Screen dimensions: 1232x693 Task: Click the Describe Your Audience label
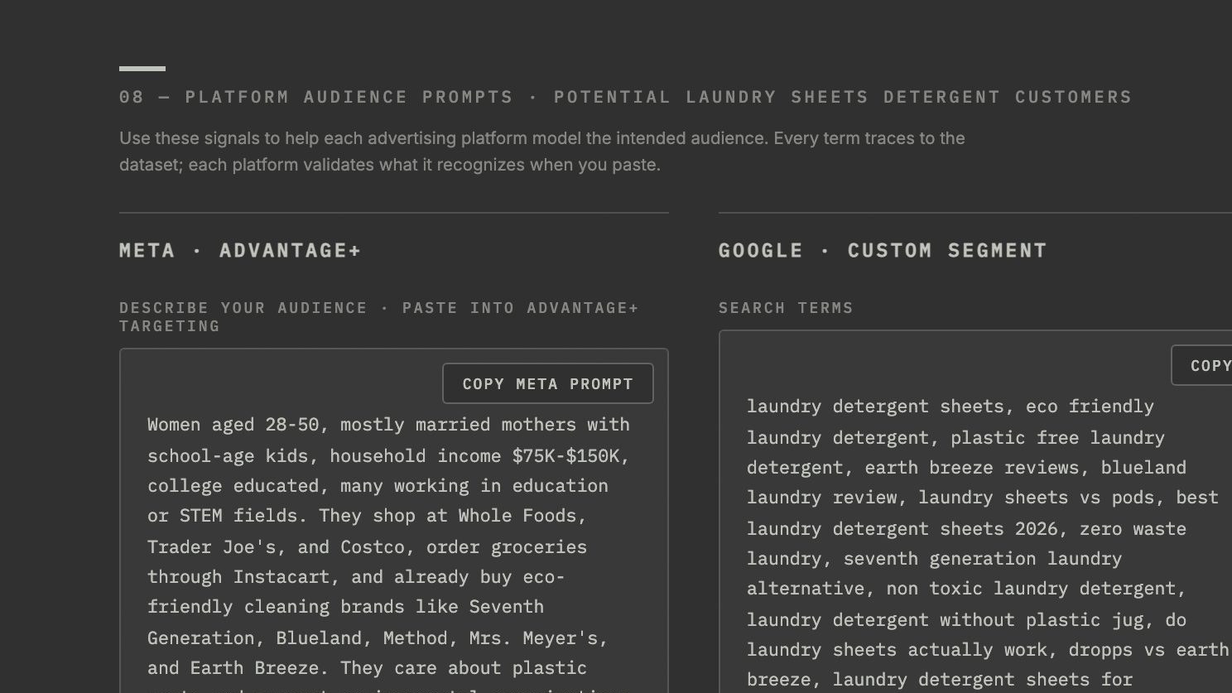tap(379, 317)
